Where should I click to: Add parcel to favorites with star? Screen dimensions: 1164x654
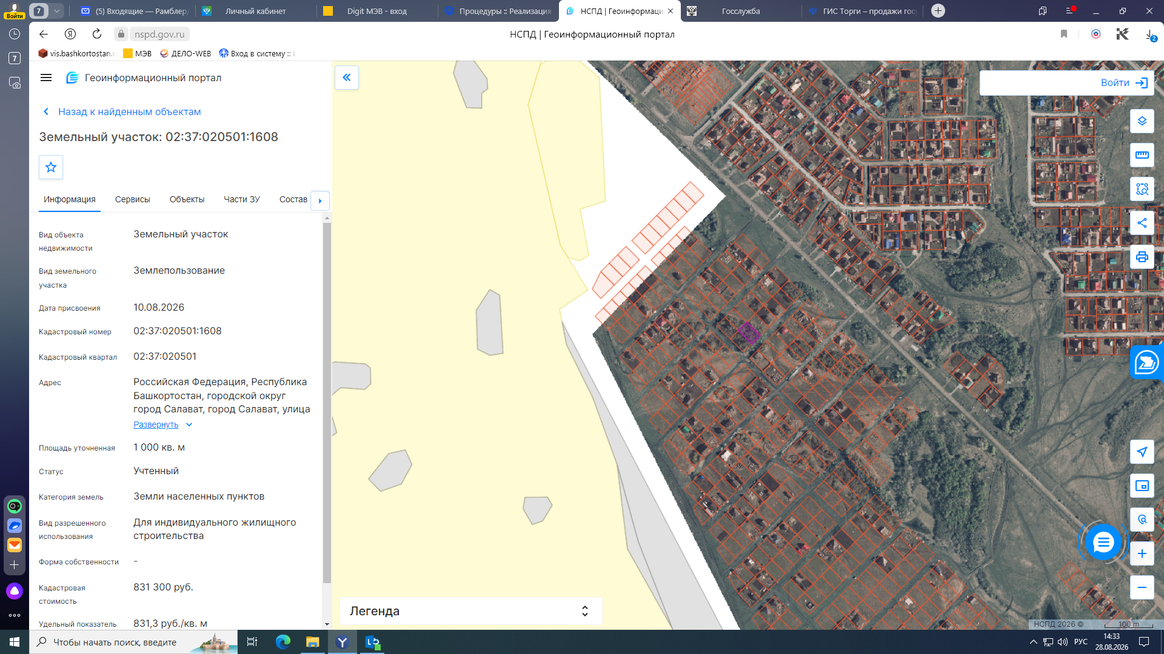coord(51,167)
